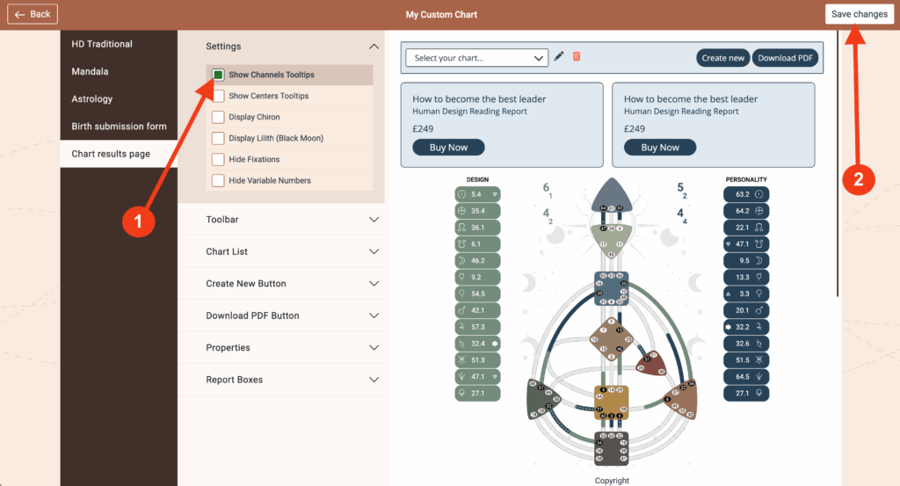Click the Moon symbol in Design 46.2
This screenshot has width=900, height=486.
pyautogui.click(x=462, y=261)
